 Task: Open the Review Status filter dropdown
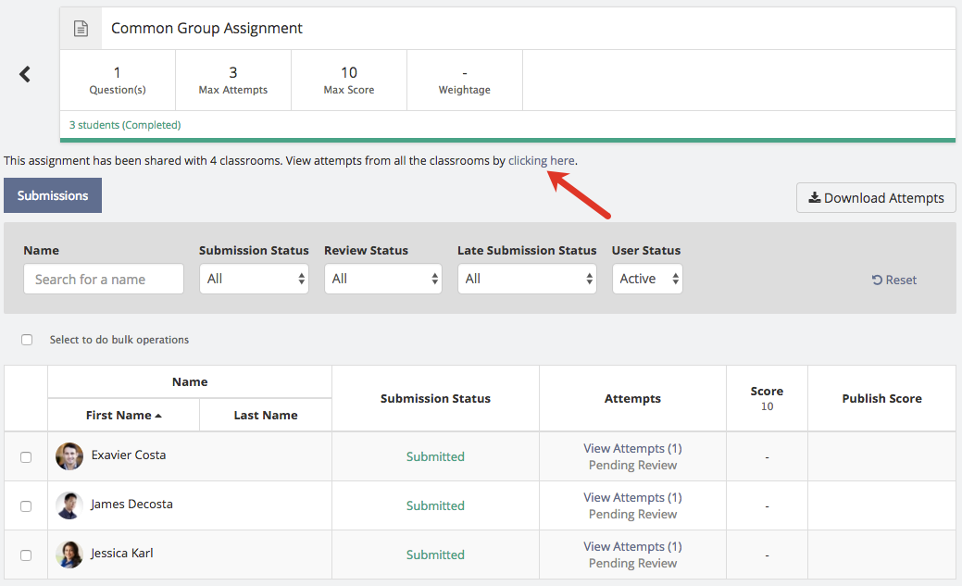382,279
